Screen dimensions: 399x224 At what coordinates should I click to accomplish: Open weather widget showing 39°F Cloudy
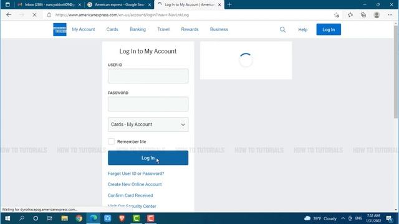320,218
